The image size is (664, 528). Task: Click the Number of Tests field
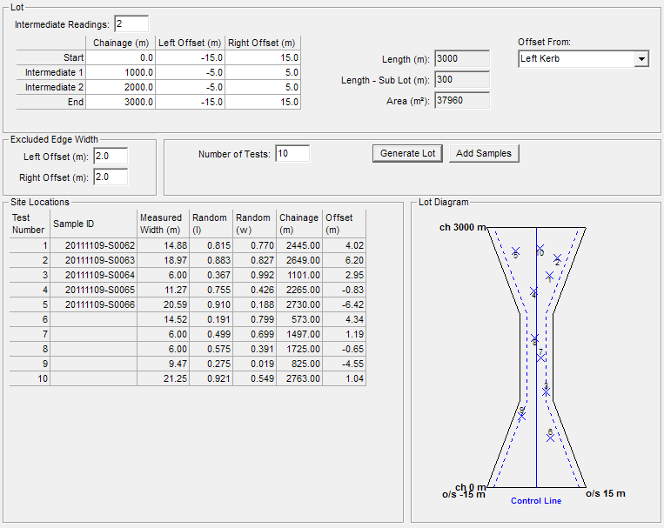tap(292, 154)
